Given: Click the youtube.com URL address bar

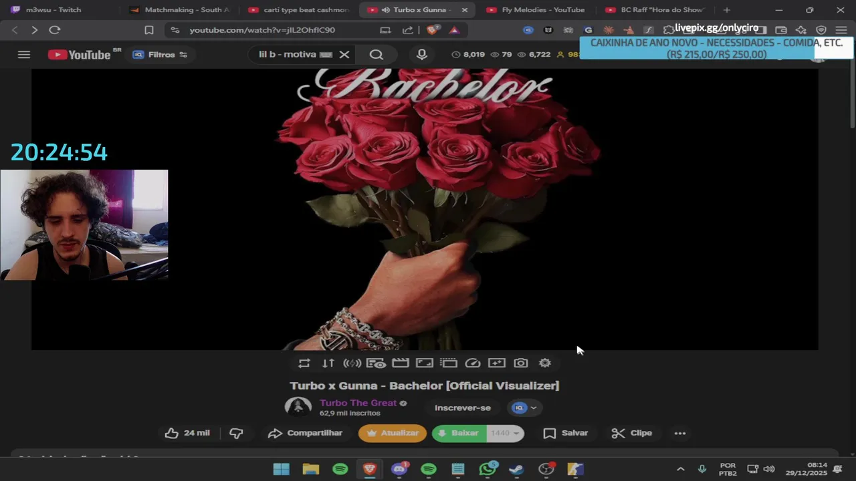Looking at the screenshot, I should pos(262,30).
